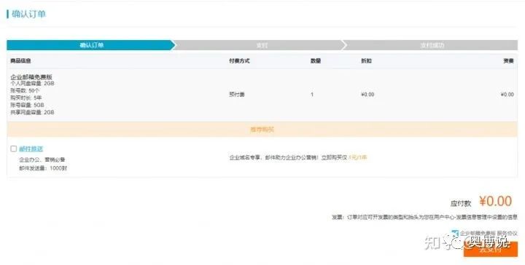Click the 购买时长: 5年 line

(26, 98)
